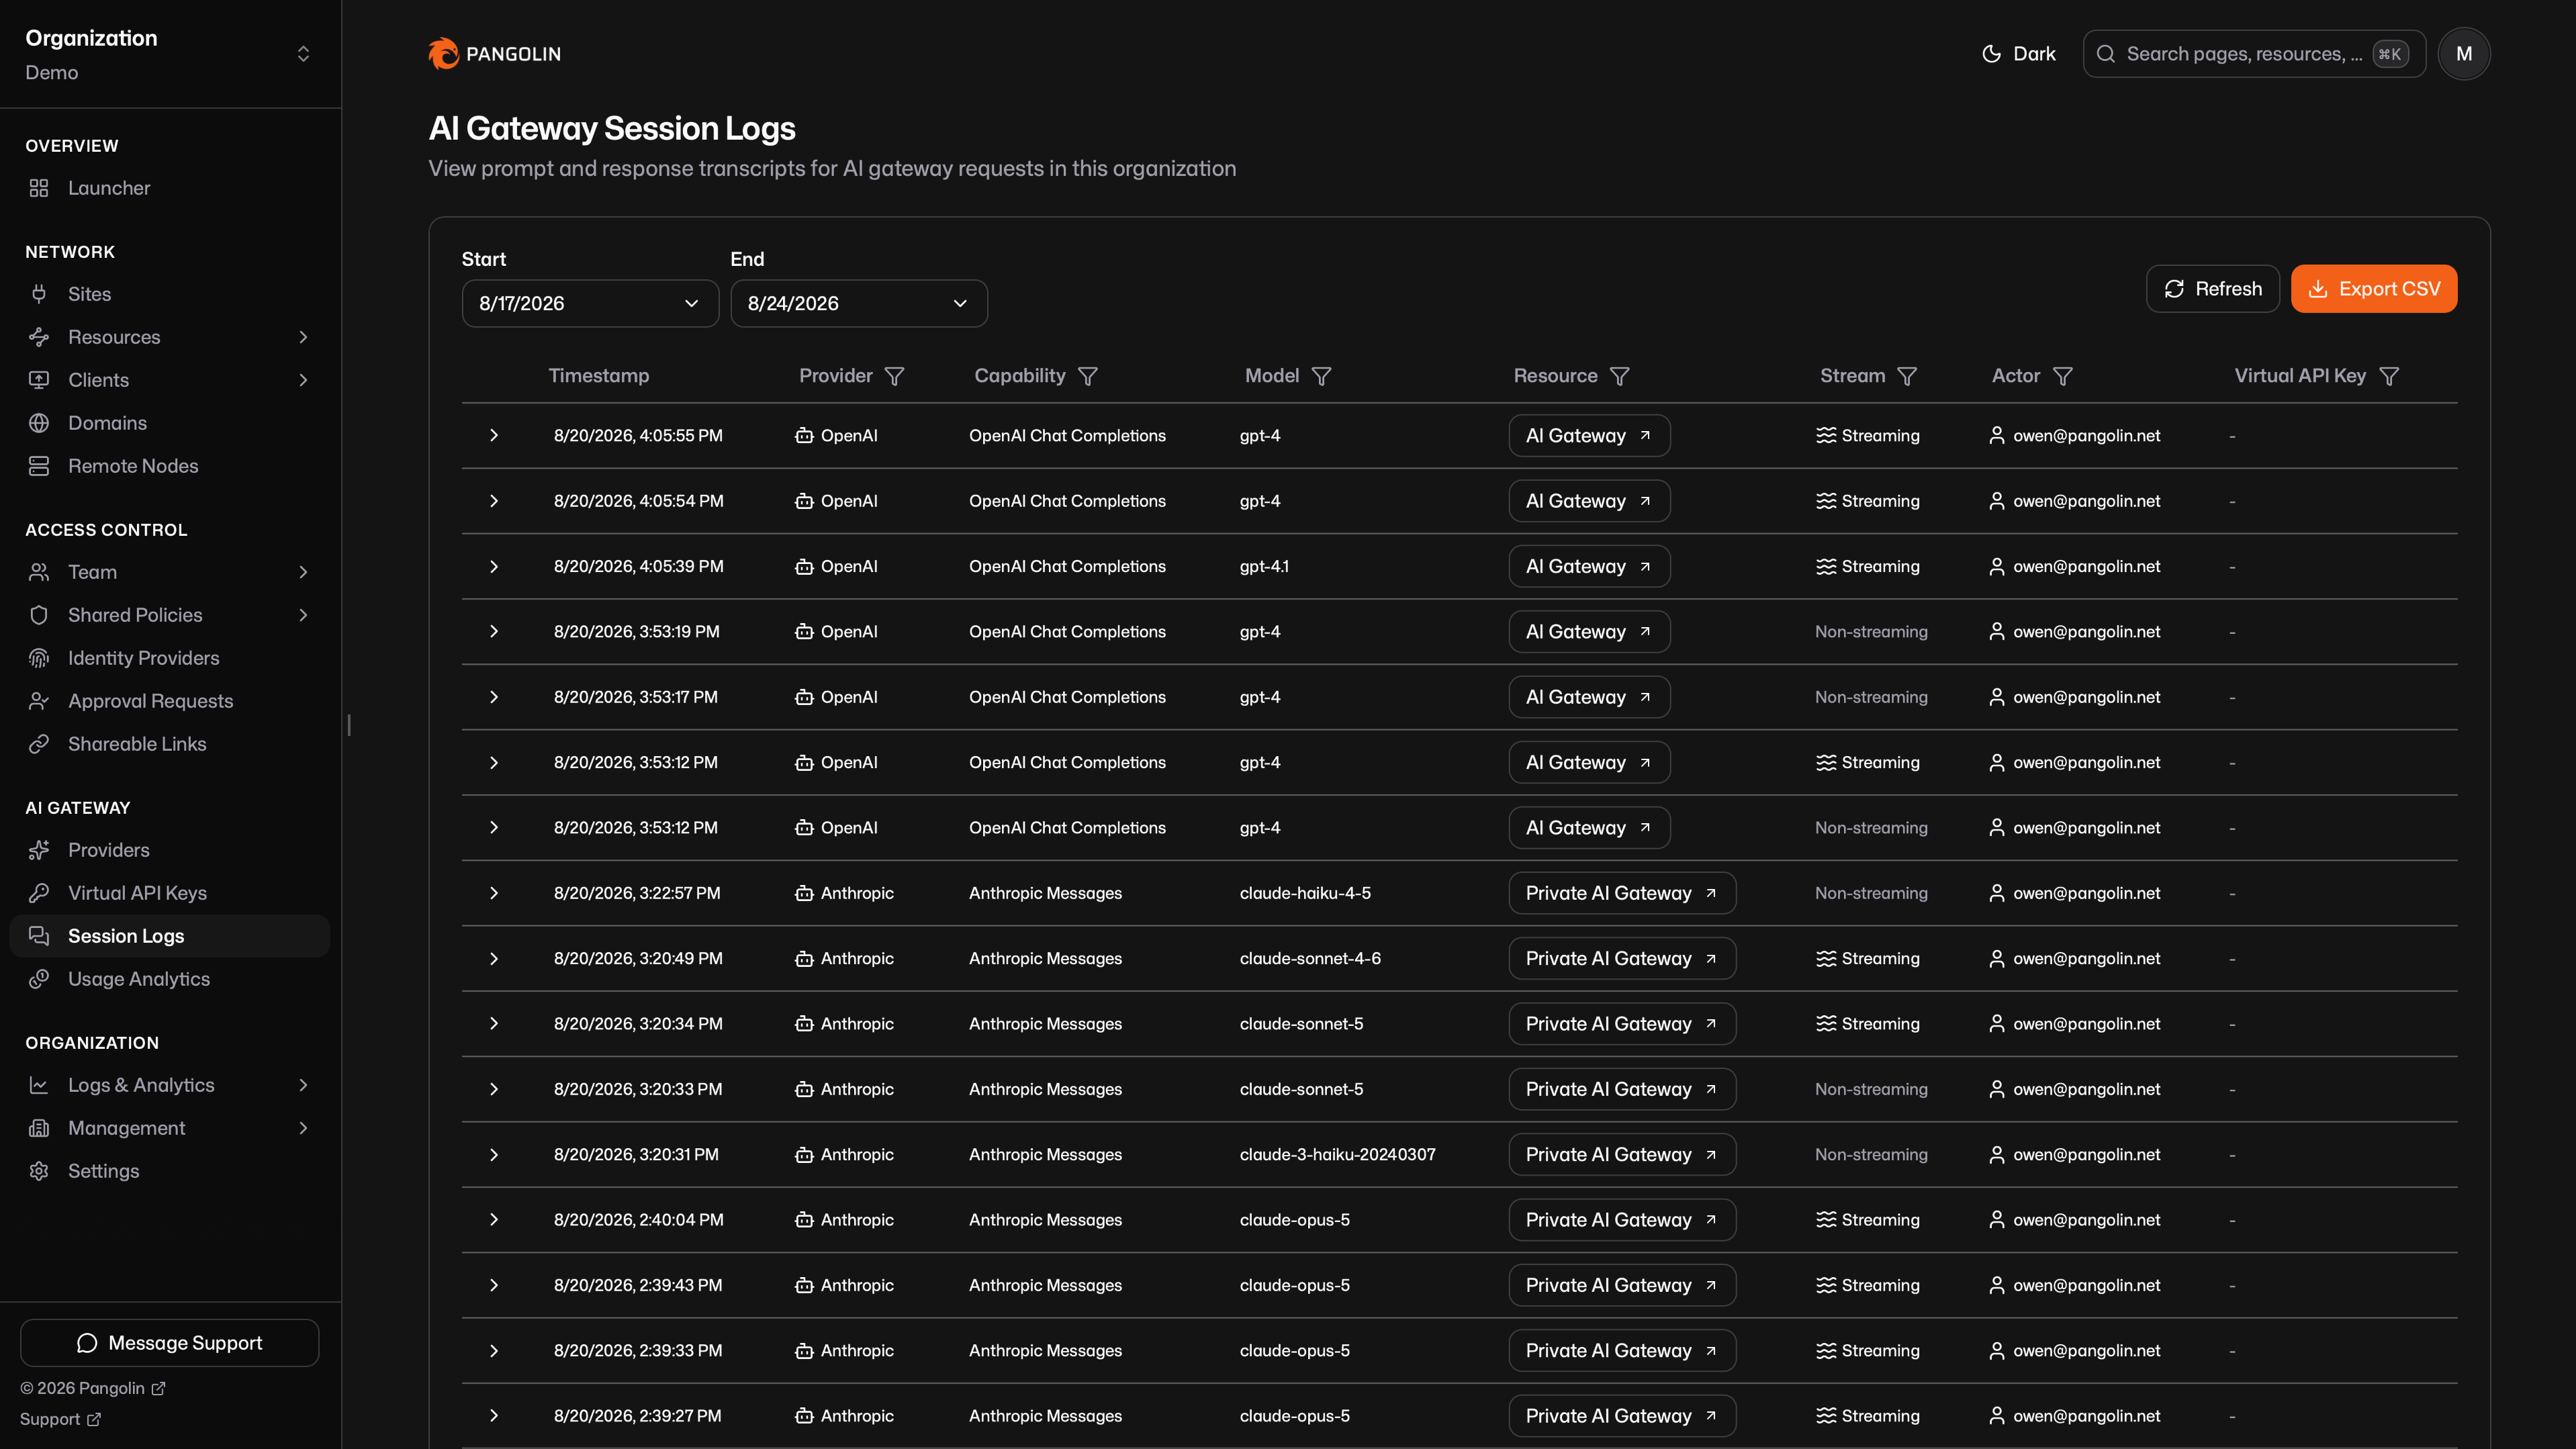This screenshot has width=2576, height=1449.
Task: Click the Streaming cell in 2:39:33 PM row
Action: 1867,1351
